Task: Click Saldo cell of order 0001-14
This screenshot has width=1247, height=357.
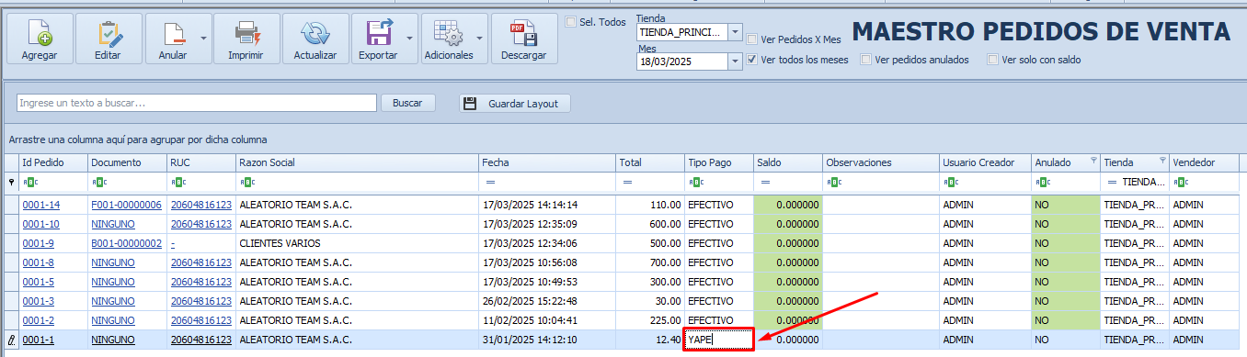Action: [x=788, y=205]
